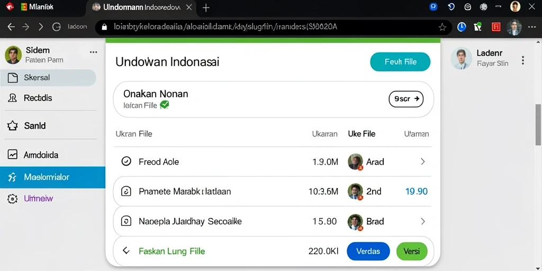
Task: Sort by Ukran Fille column header
Action: tap(134, 134)
